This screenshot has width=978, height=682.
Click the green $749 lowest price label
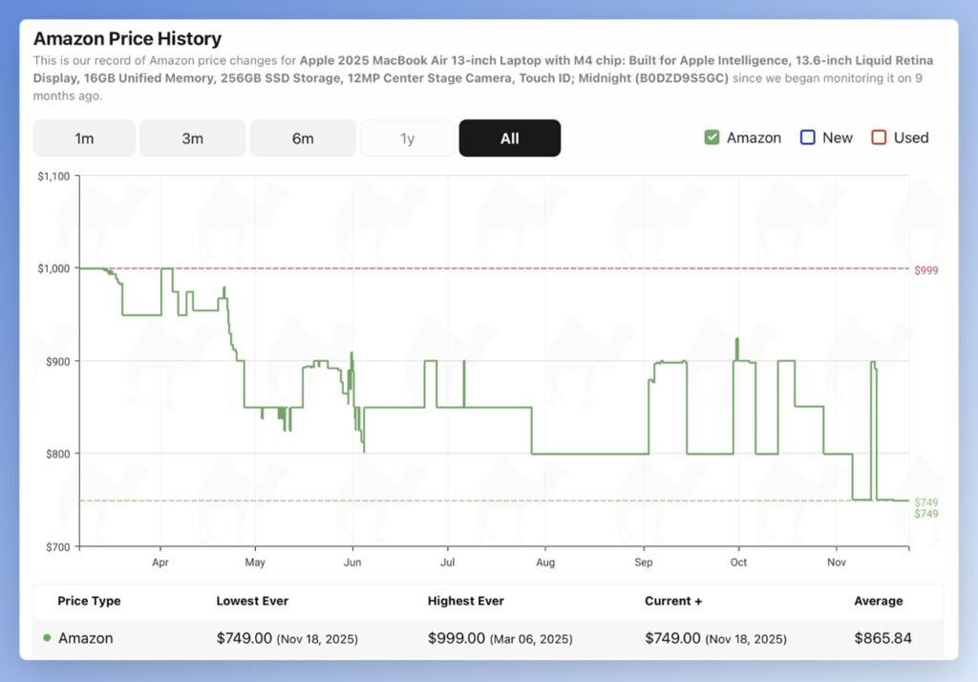tap(925, 502)
